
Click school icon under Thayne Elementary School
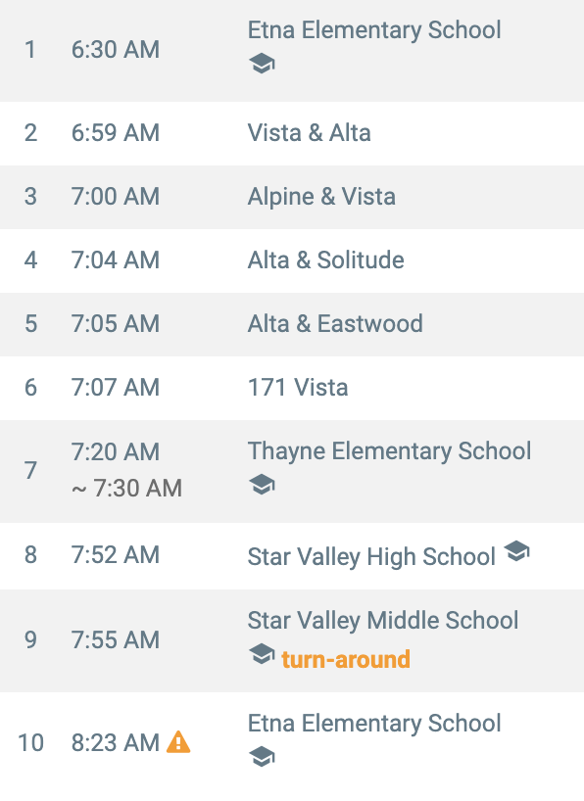262,485
